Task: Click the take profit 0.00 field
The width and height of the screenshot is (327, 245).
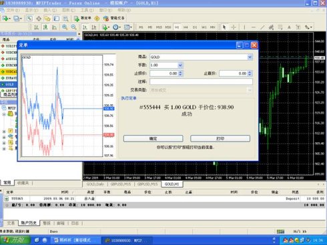Action: (x=234, y=73)
